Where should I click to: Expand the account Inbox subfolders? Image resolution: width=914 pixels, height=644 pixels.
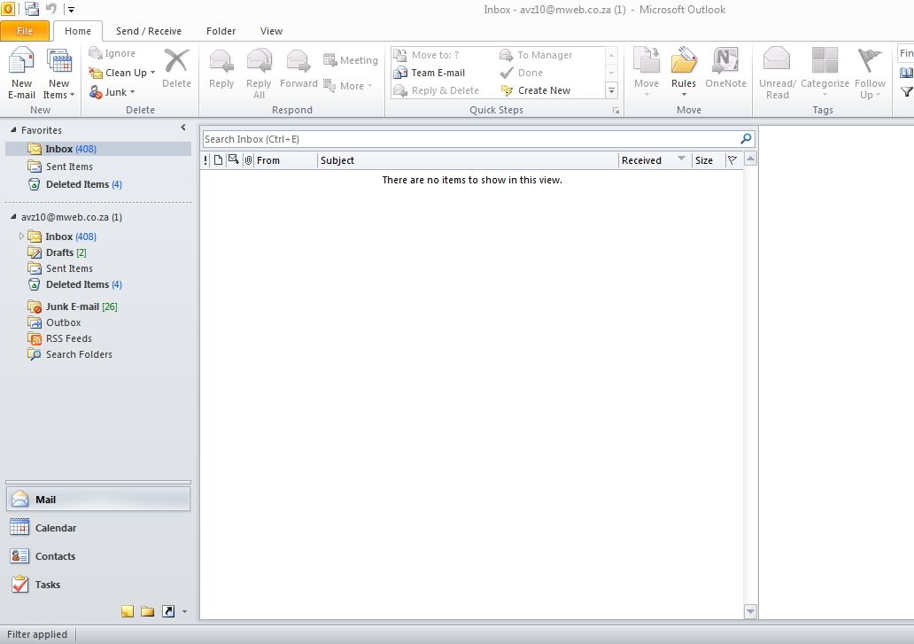tap(21, 237)
